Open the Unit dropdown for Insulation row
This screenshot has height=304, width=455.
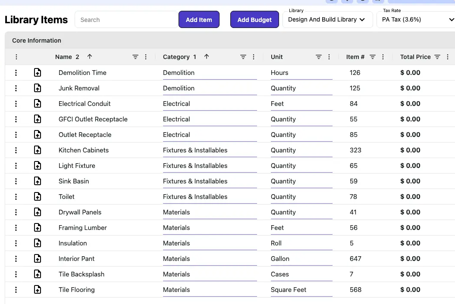(x=301, y=243)
